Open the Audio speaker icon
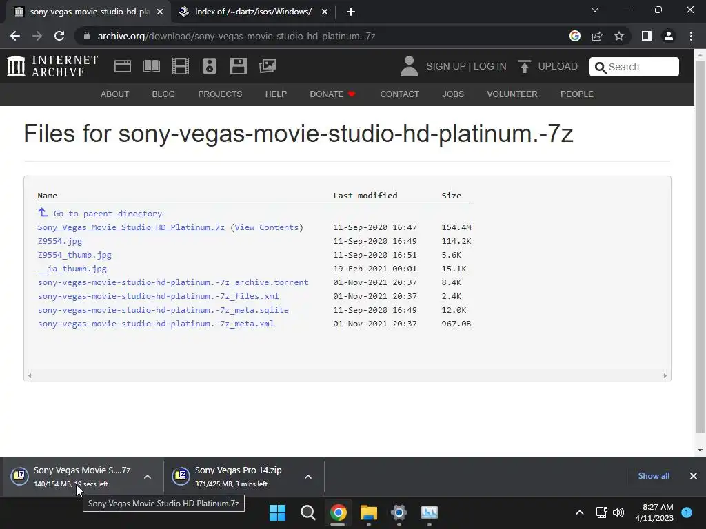The image size is (706, 529). (210, 66)
